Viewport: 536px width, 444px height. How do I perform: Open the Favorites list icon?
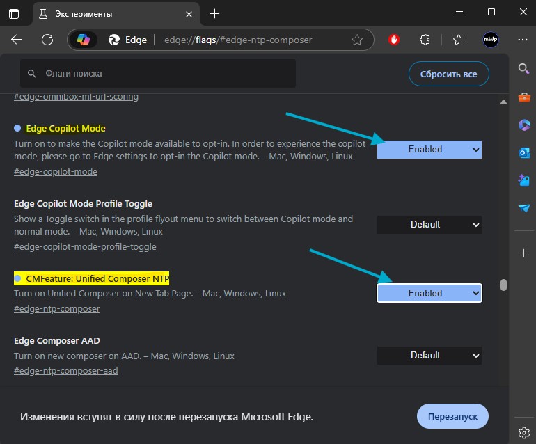click(459, 40)
